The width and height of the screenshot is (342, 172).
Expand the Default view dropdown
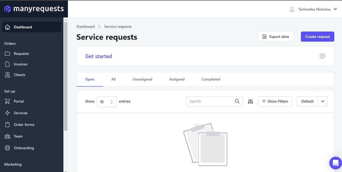[323, 101]
